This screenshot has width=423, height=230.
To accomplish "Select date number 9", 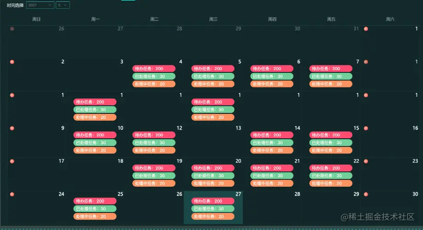I will point(63,128).
